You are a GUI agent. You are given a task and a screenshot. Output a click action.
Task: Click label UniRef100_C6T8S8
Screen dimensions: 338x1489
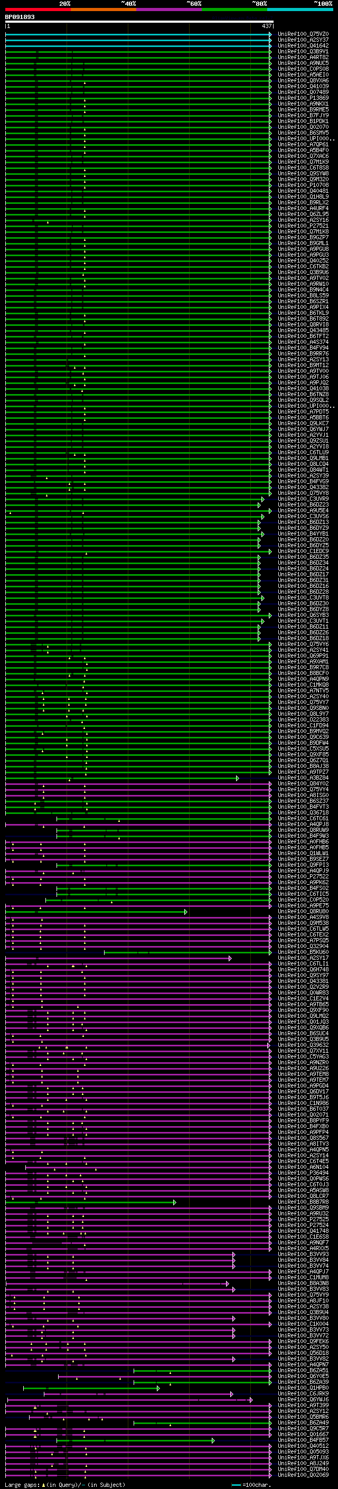pos(303,167)
